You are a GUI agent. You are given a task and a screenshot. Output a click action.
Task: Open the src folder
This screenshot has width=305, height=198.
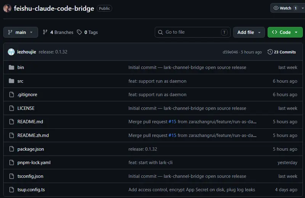tap(20, 81)
